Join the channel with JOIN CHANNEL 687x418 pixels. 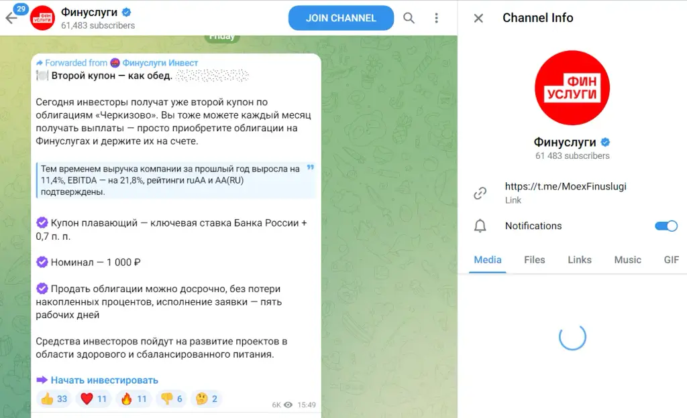tap(341, 18)
